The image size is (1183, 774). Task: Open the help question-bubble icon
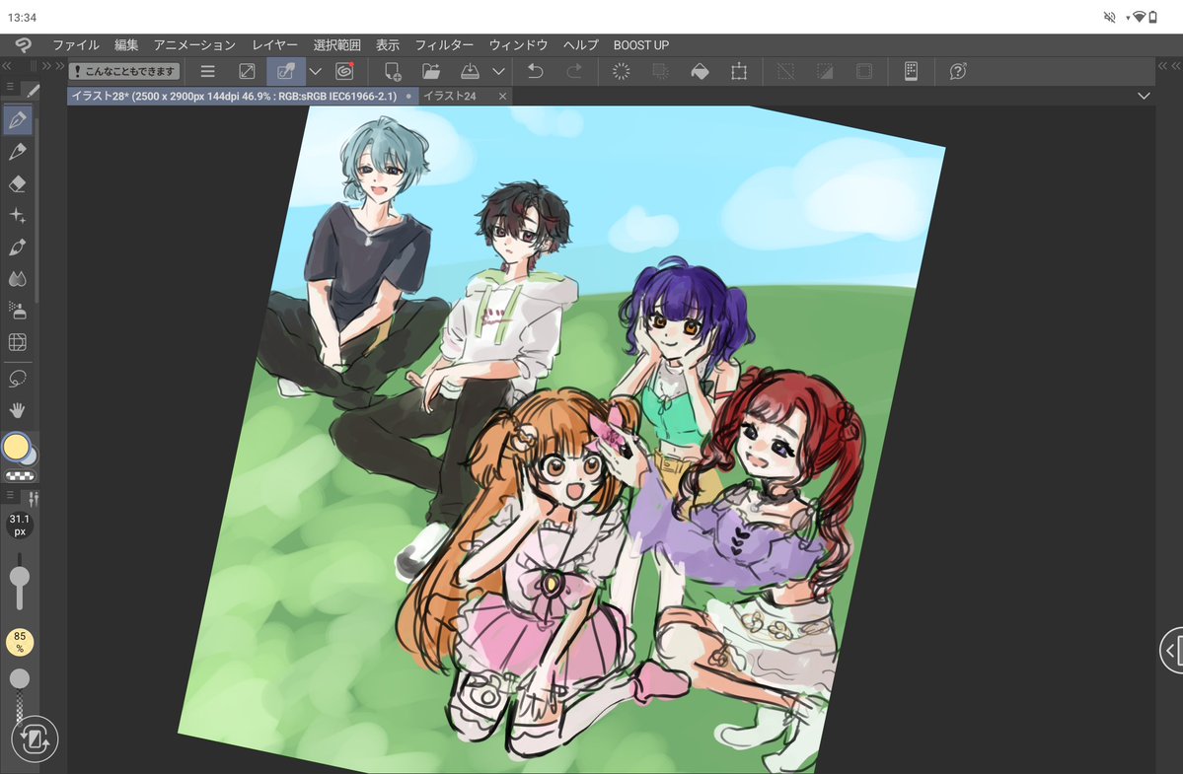[957, 72]
